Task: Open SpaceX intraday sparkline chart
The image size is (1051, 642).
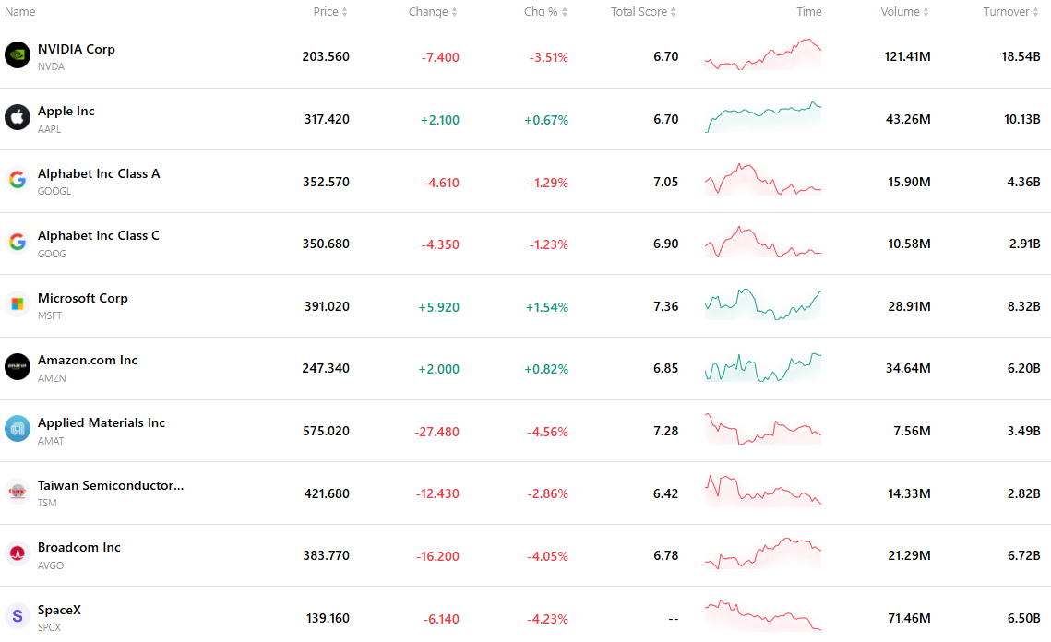Action: tap(763, 616)
